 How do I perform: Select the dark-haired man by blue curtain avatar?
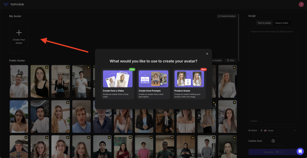point(40,116)
